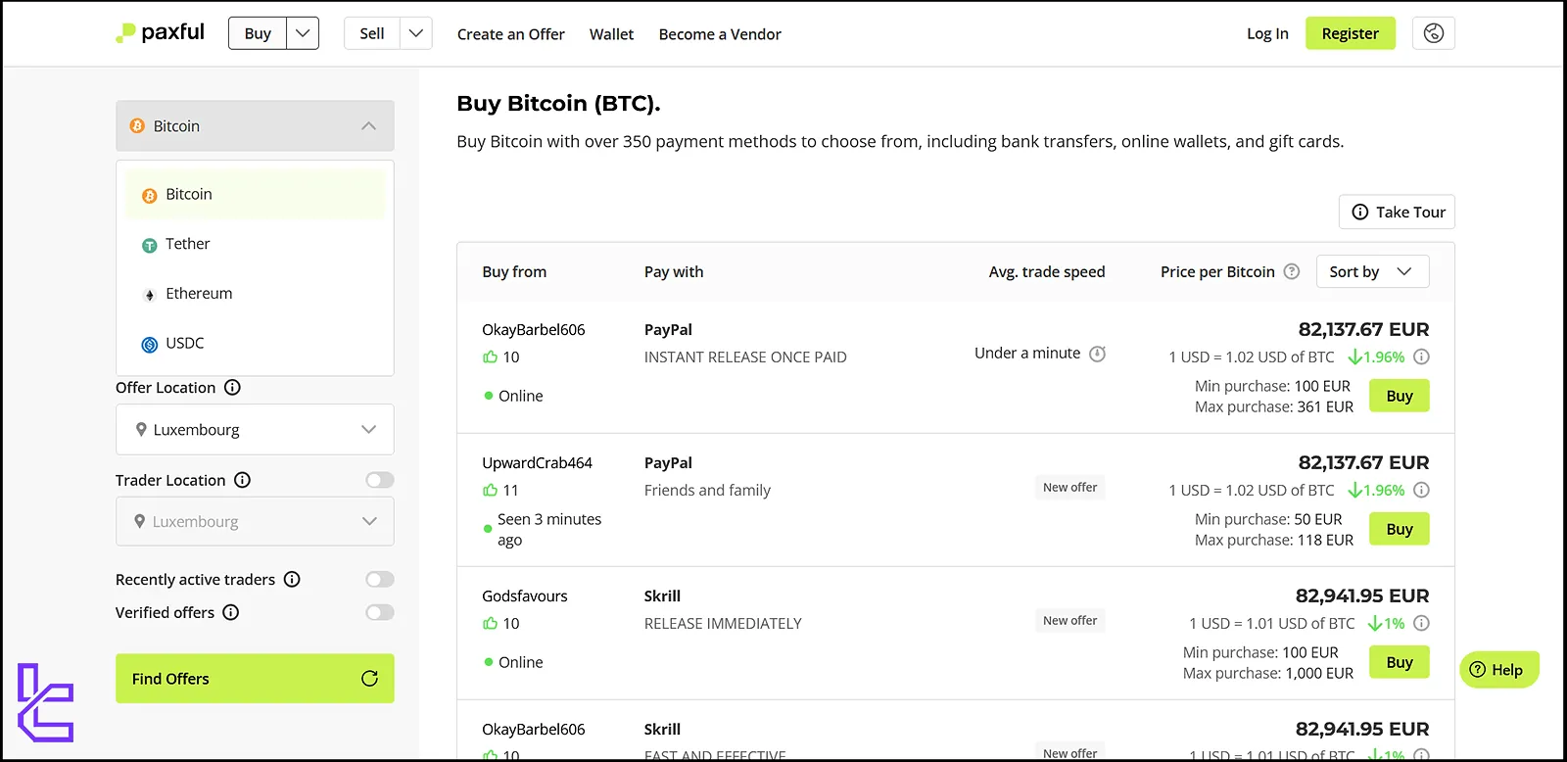Open the Sort by dropdown
1567x762 pixels.
coord(1372,271)
